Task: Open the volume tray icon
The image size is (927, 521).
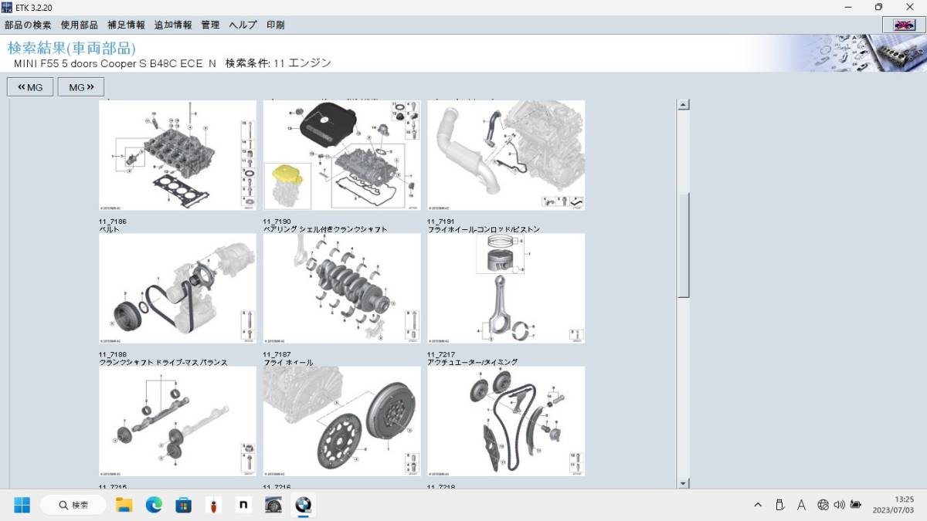Action: (x=839, y=505)
